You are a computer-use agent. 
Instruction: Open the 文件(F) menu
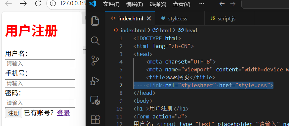[x=111, y=4]
